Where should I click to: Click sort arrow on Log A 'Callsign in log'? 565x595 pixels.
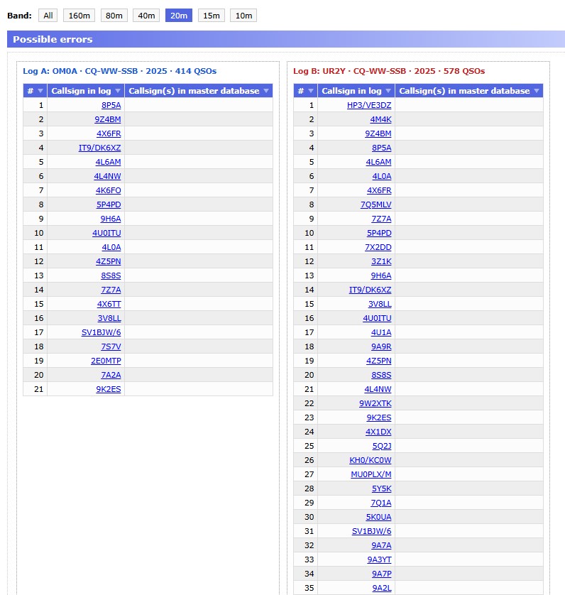(117, 91)
